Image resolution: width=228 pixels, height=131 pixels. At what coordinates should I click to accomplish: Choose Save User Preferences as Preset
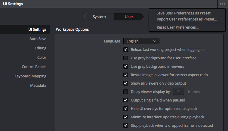(185, 13)
